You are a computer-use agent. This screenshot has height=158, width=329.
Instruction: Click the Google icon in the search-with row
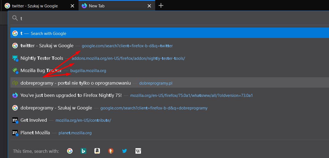pos(70,151)
